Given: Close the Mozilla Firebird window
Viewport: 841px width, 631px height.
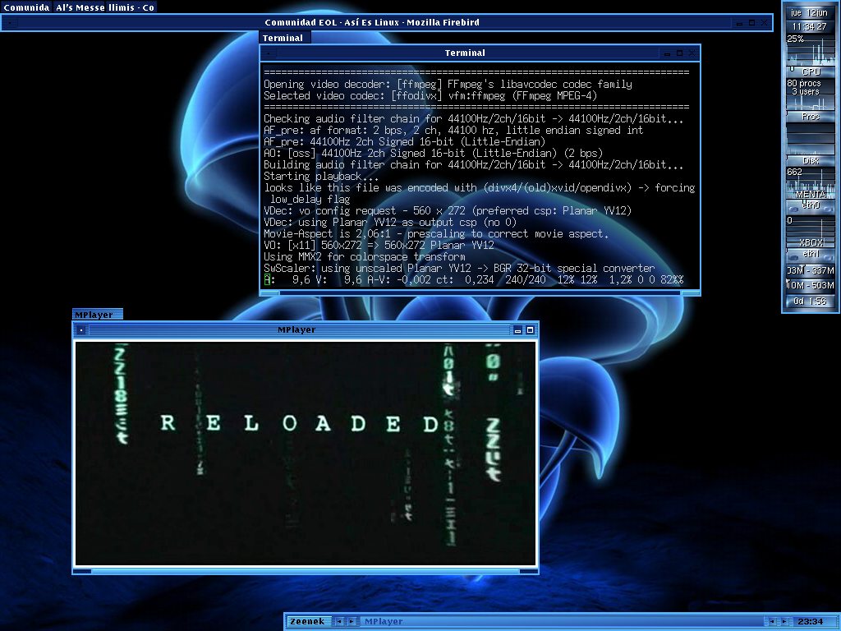Looking at the screenshot, I should pos(765,22).
